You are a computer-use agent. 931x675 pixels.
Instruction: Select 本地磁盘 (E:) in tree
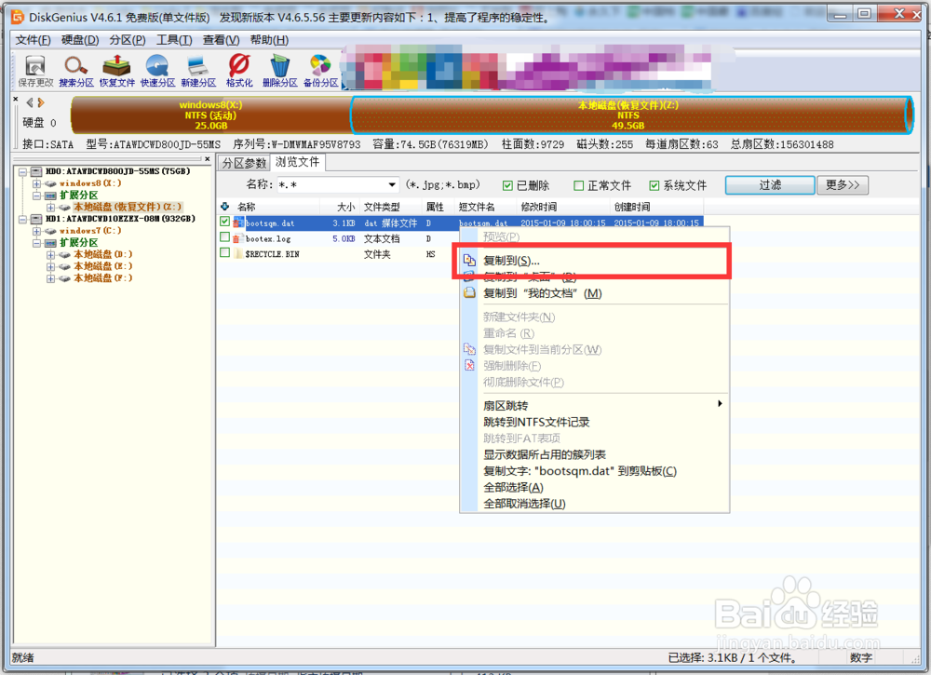102,266
